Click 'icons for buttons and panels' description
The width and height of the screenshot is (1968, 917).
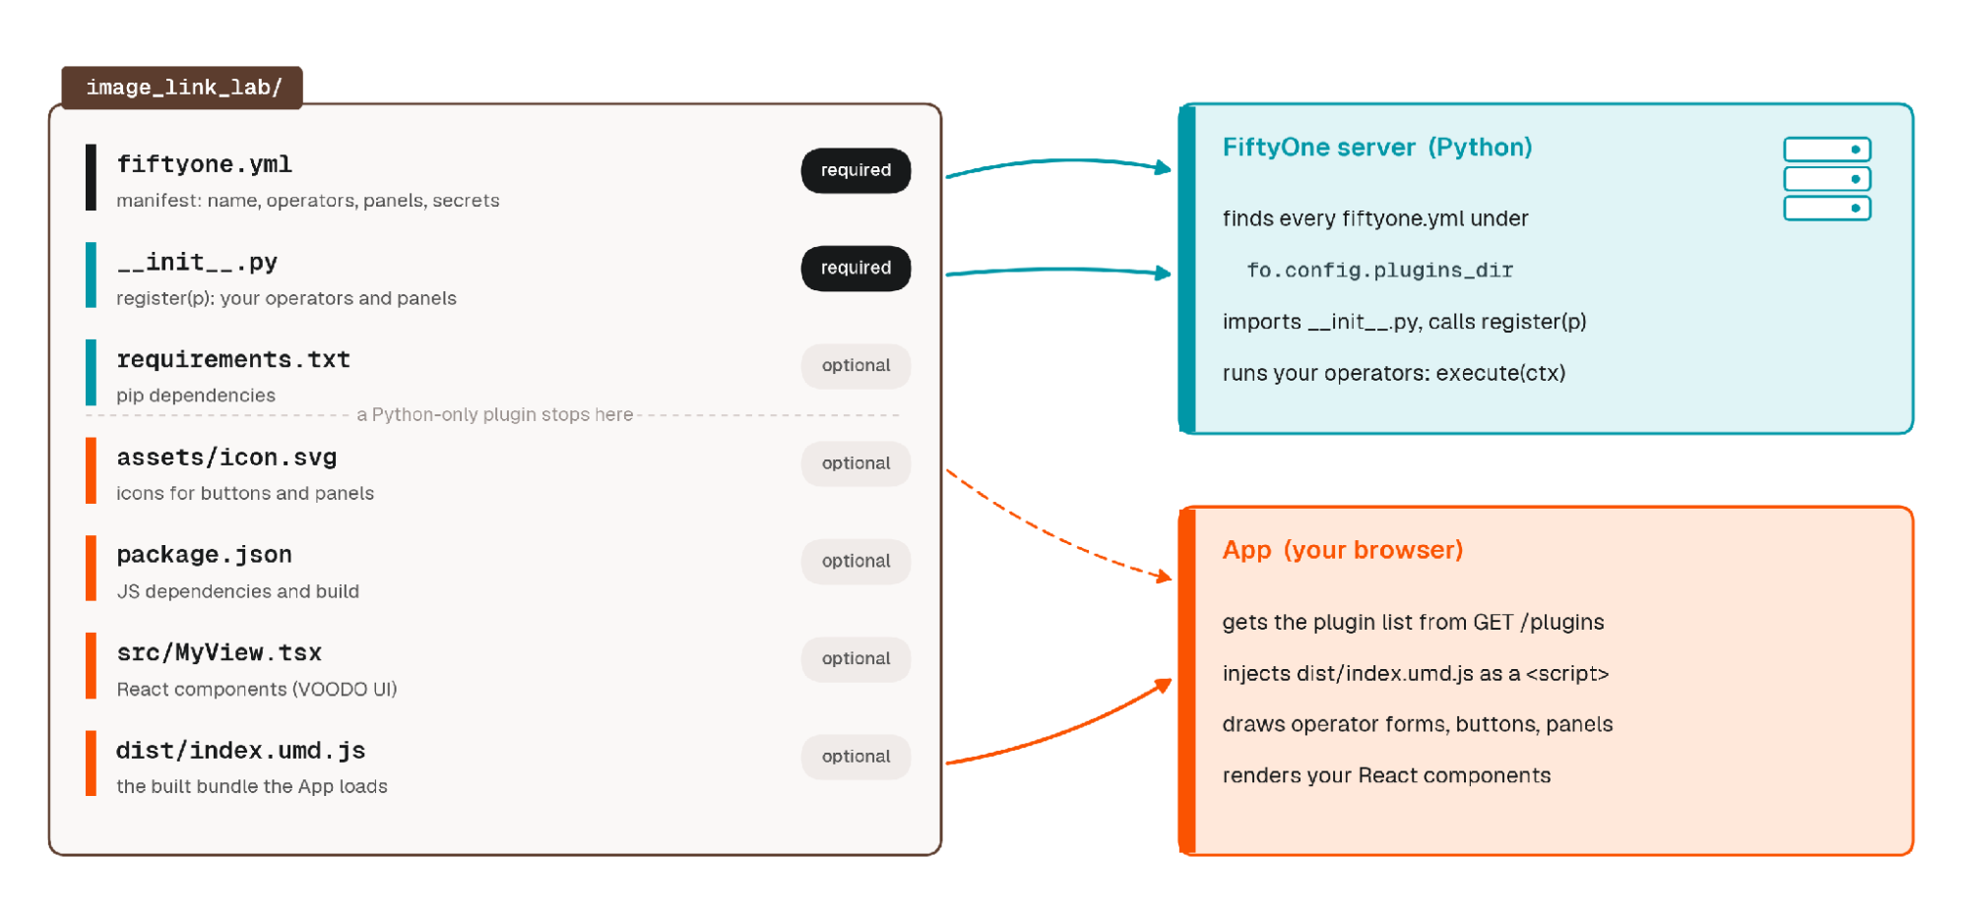245,493
